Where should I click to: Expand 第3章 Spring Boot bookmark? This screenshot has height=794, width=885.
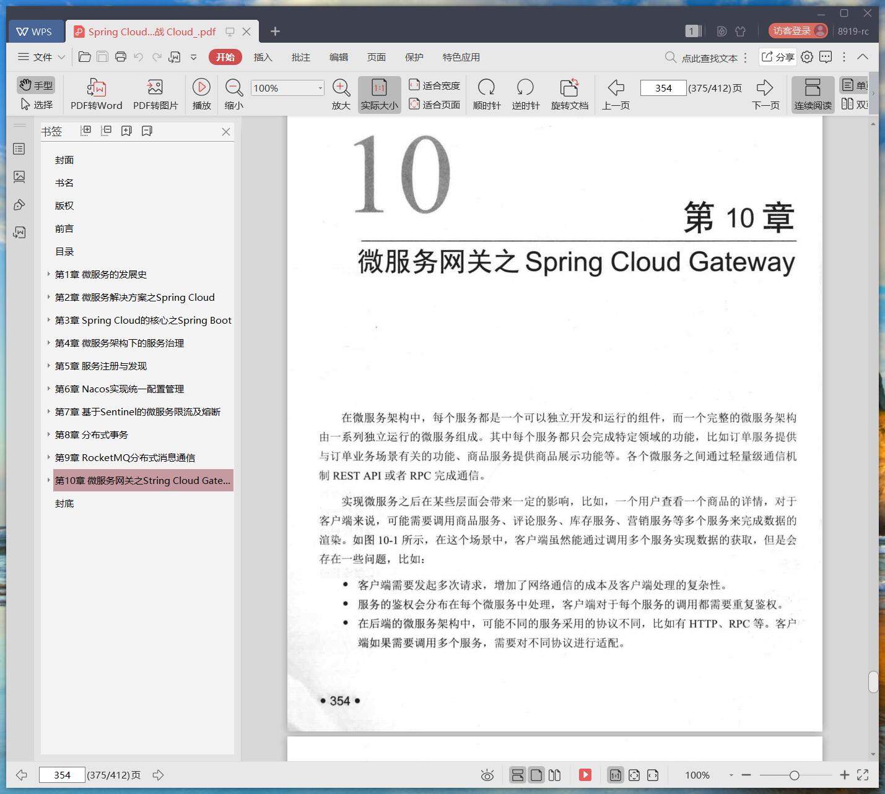(49, 319)
